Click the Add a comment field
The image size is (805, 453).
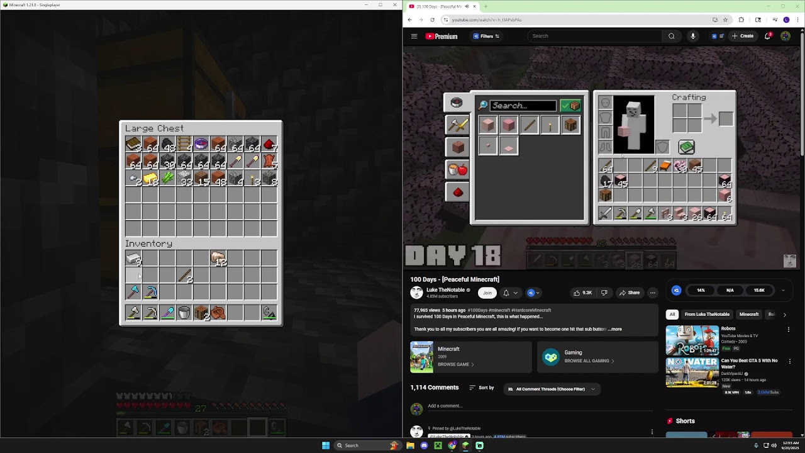(x=540, y=406)
